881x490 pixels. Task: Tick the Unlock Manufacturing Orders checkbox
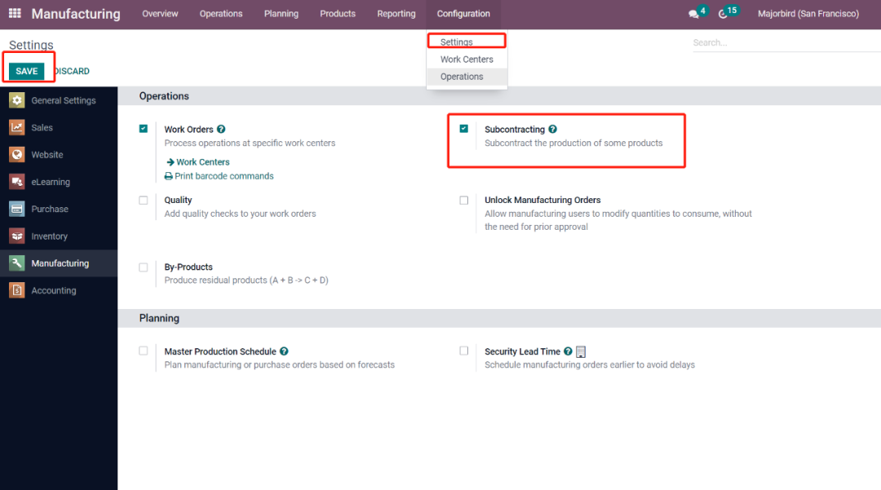[x=464, y=200]
